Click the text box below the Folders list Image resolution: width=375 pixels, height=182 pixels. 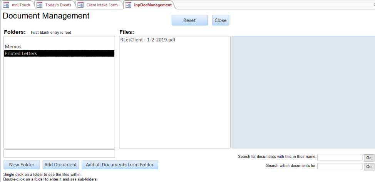tap(59, 154)
